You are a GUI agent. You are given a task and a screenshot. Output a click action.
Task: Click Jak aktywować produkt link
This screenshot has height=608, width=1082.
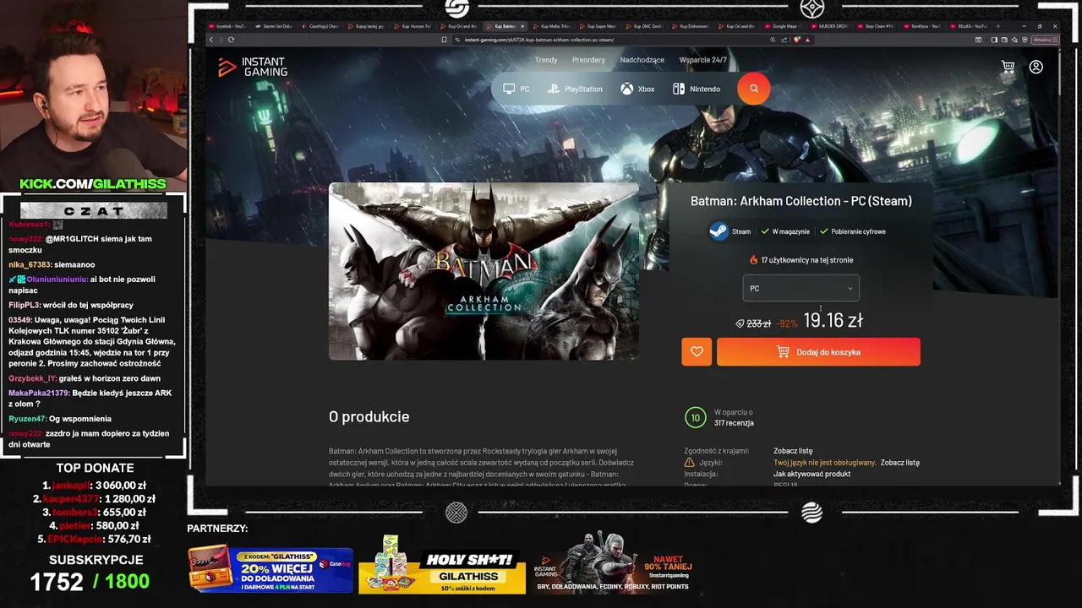[x=811, y=474]
